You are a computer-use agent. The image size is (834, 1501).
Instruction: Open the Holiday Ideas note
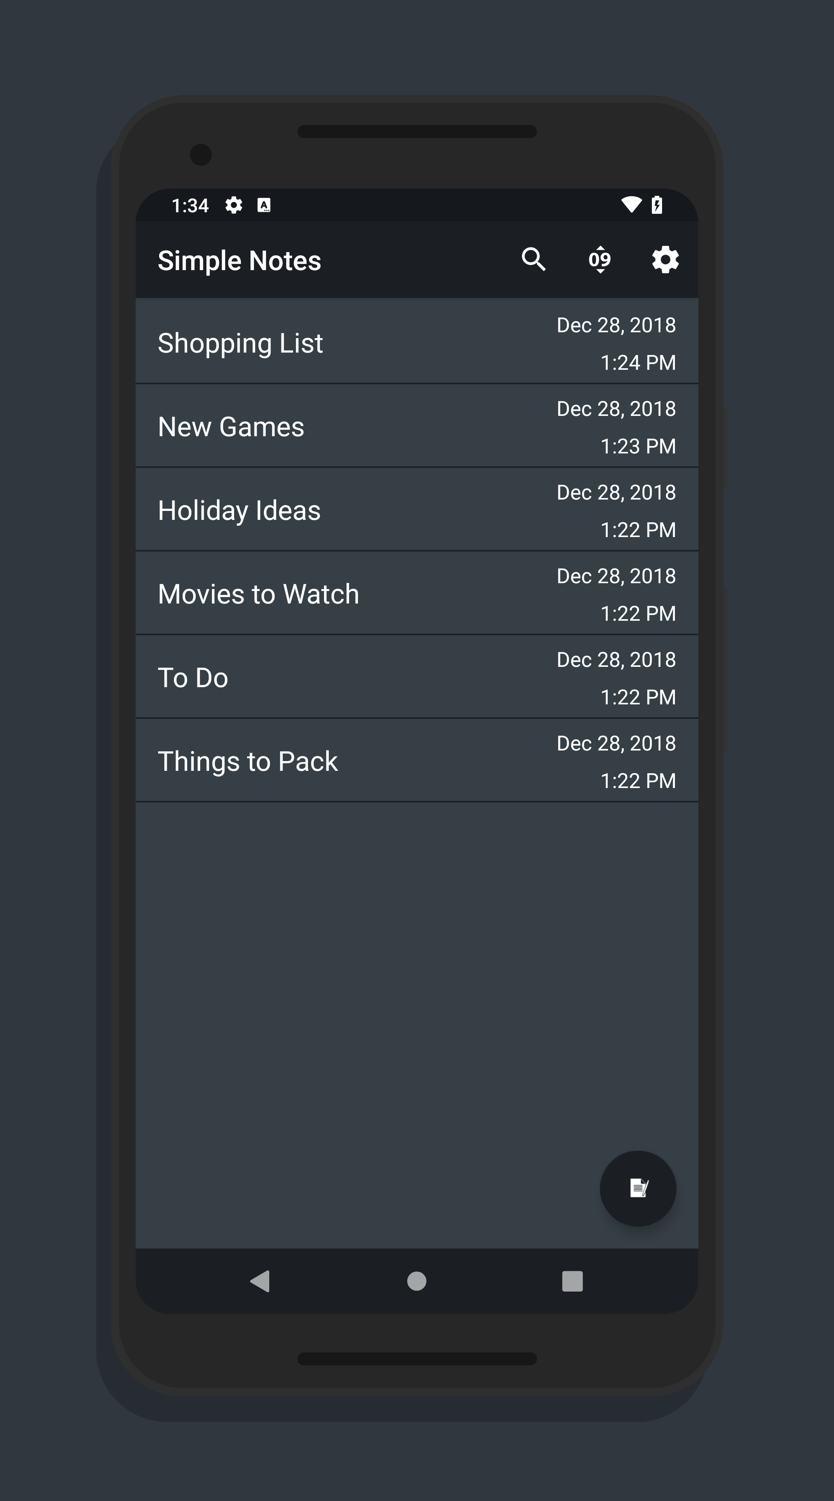[239, 510]
